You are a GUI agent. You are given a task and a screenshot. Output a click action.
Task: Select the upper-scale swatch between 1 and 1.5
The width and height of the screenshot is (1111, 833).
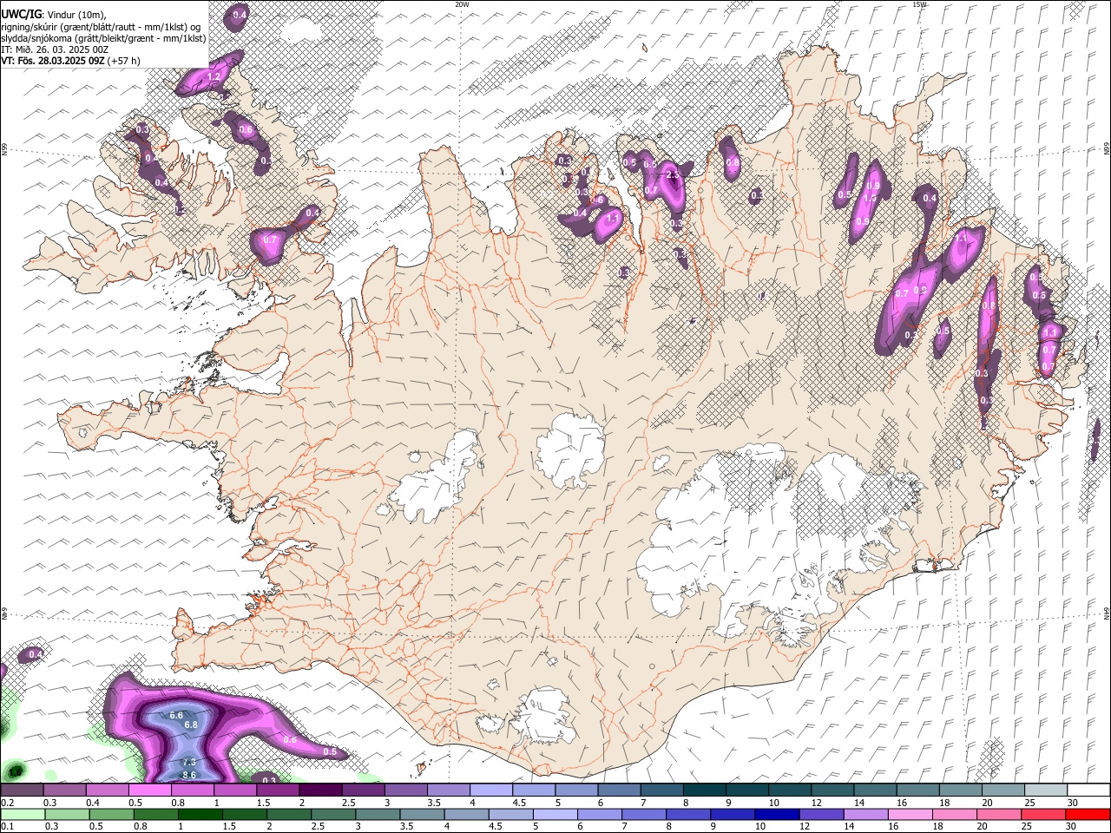point(234,790)
